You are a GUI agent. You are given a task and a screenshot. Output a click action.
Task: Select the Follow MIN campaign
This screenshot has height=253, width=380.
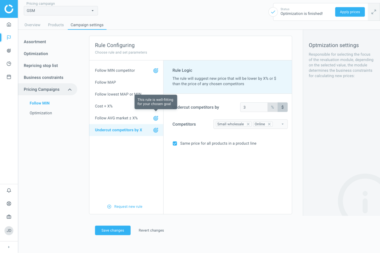40,103
